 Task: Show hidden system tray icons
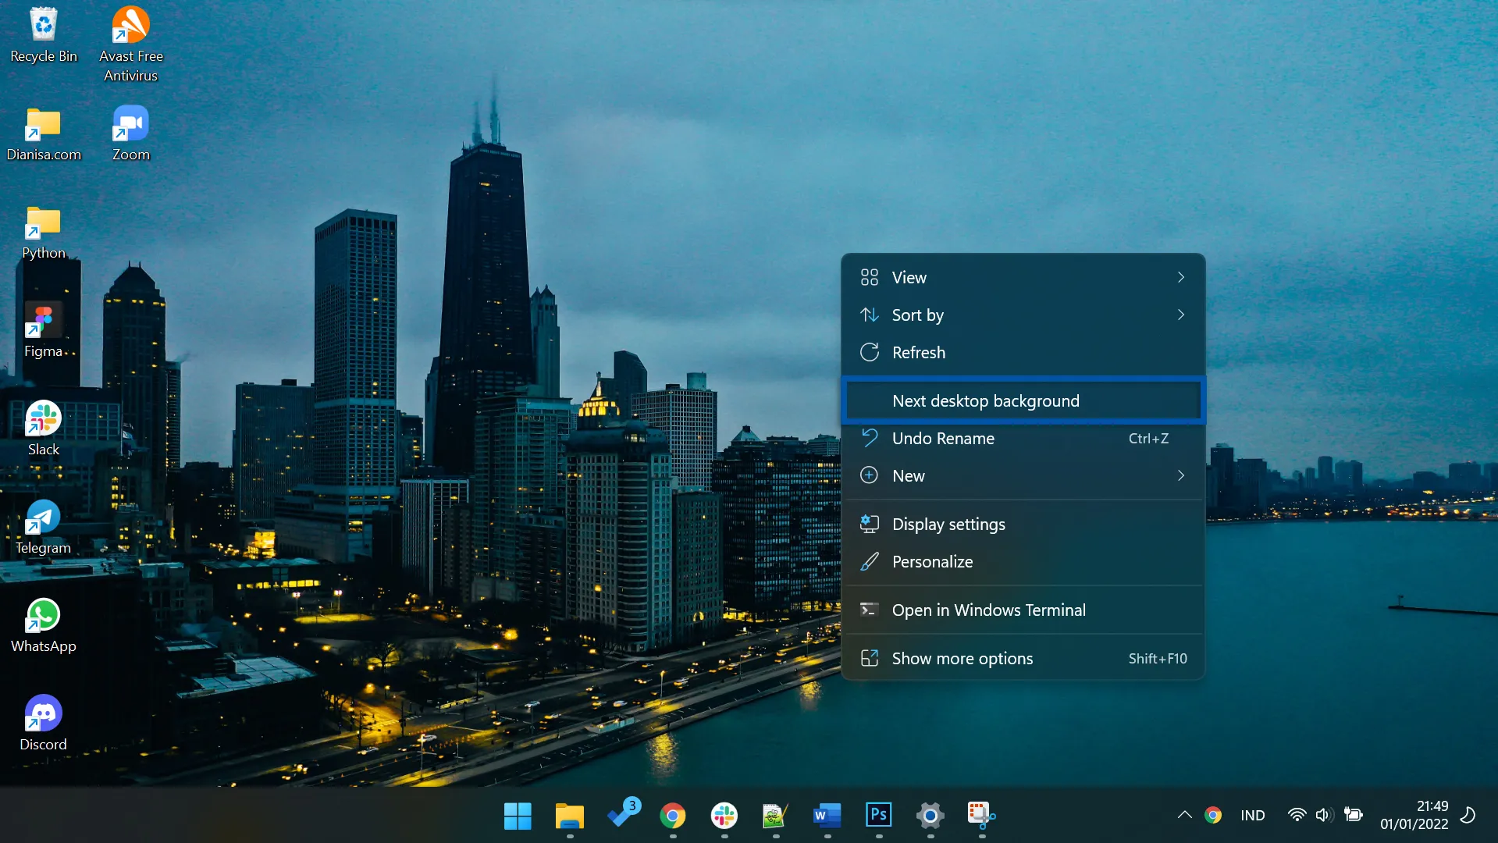(x=1184, y=815)
